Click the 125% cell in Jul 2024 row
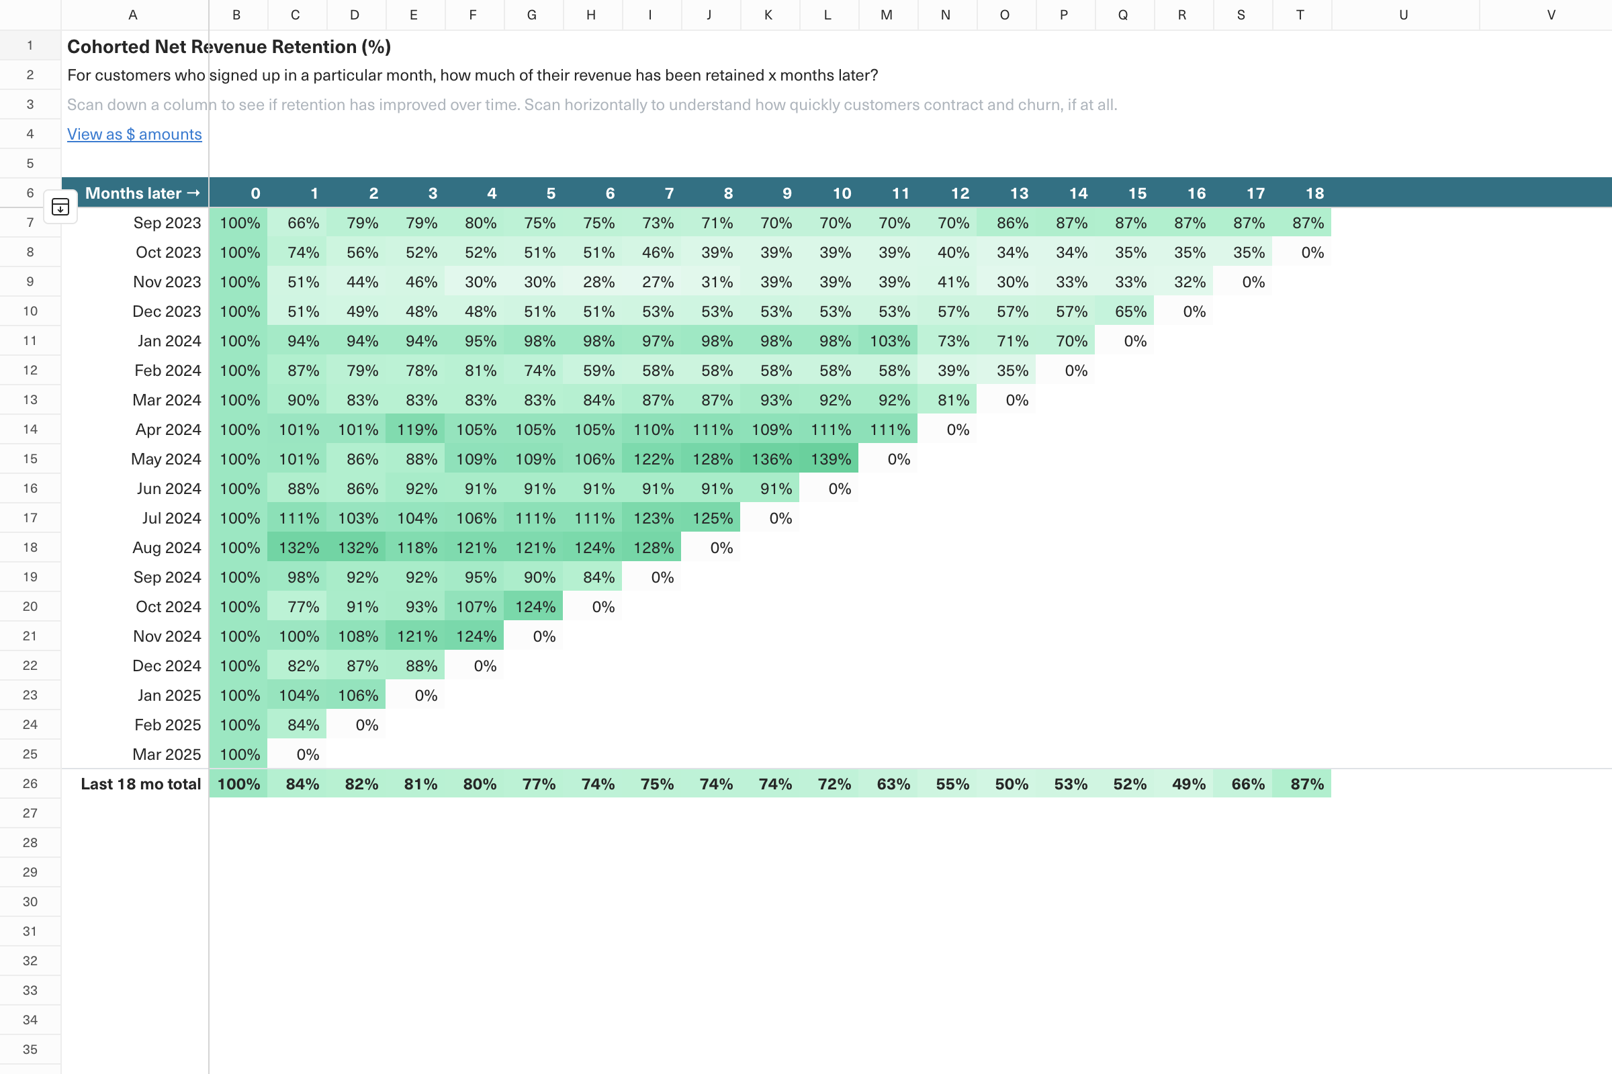This screenshot has height=1074, width=1612. click(x=711, y=518)
